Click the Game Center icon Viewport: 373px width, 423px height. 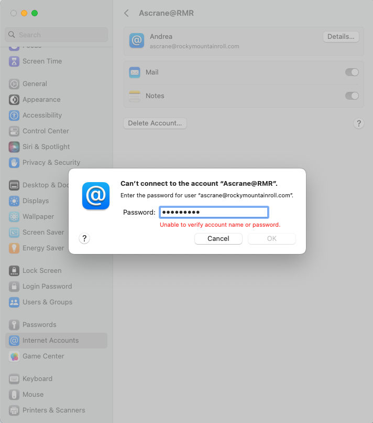[x=14, y=356]
